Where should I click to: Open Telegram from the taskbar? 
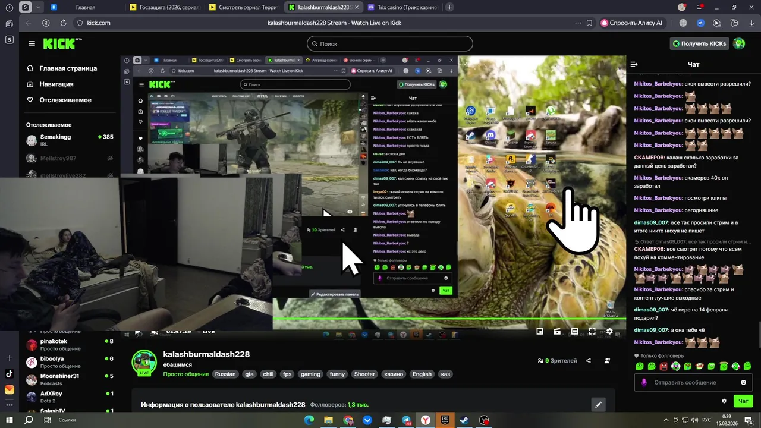[406, 420]
